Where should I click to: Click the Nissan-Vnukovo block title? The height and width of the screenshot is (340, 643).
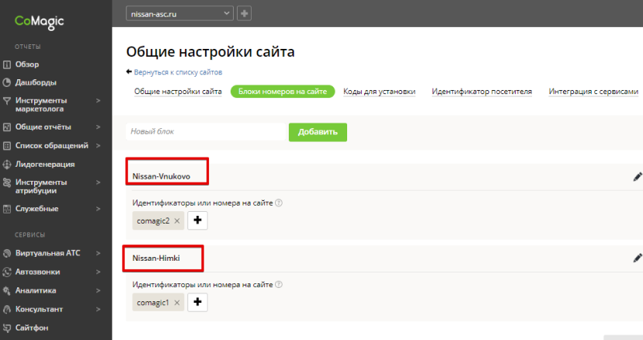[162, 176]
